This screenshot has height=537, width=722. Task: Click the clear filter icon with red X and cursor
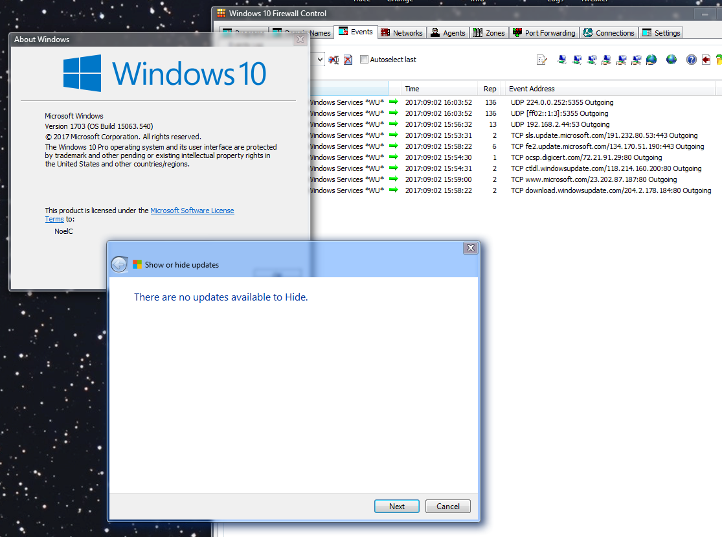[x=334, y=60]
